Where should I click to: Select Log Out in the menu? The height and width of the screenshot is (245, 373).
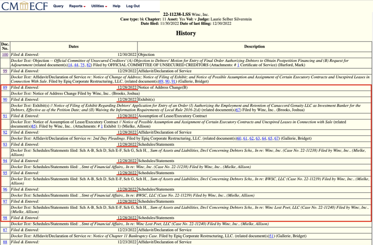(133, 6)
